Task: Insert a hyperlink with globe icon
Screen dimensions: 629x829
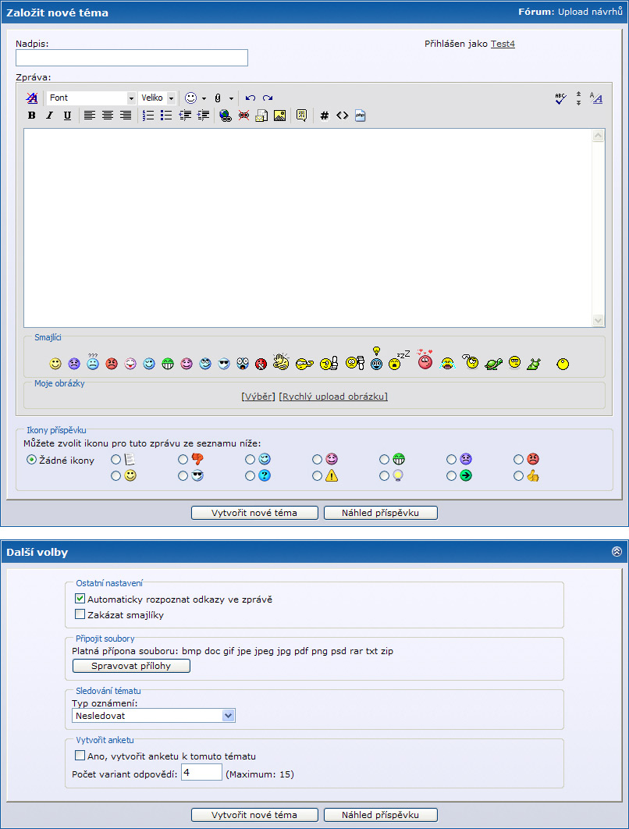Action: pyautogui.click(x=226, y=116)
